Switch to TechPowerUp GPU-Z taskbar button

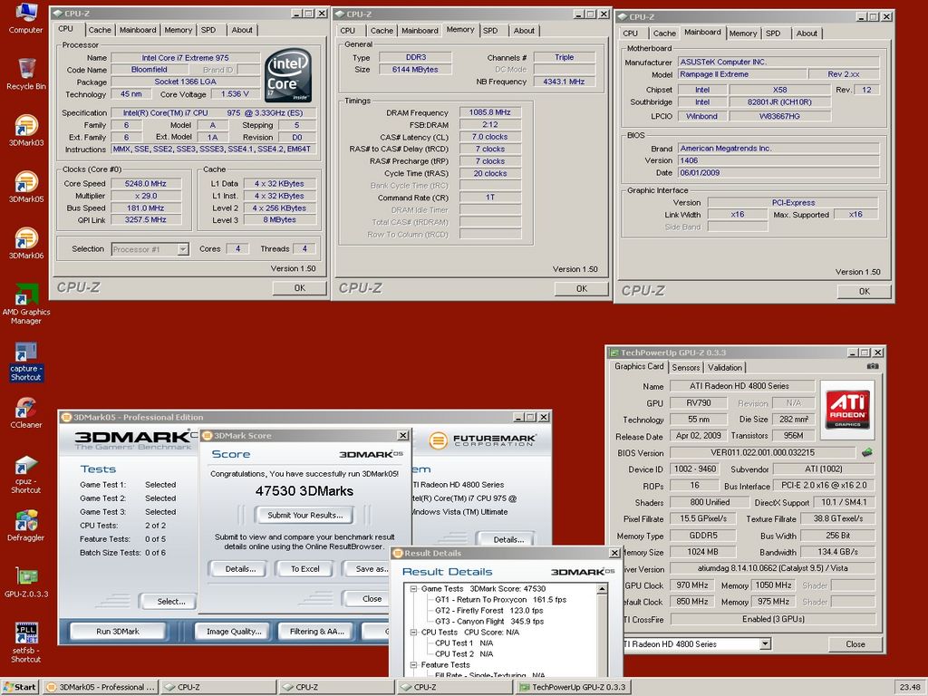[573, 687]
